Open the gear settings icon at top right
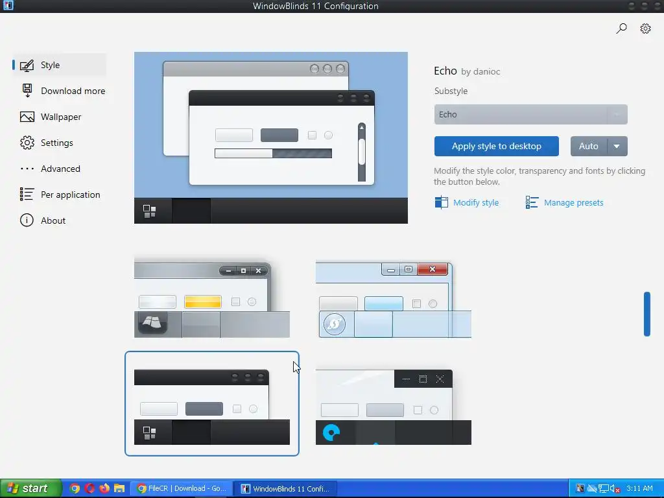 [645, 29]
